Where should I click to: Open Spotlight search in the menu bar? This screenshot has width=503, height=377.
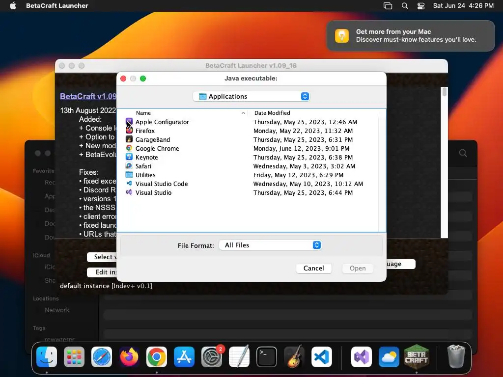click(405, 6)
